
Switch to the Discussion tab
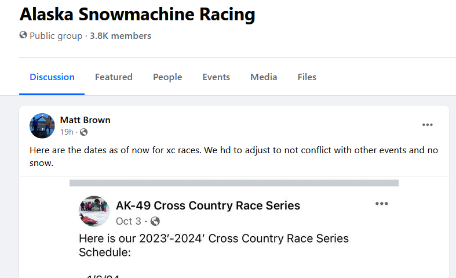click(52, 77)
